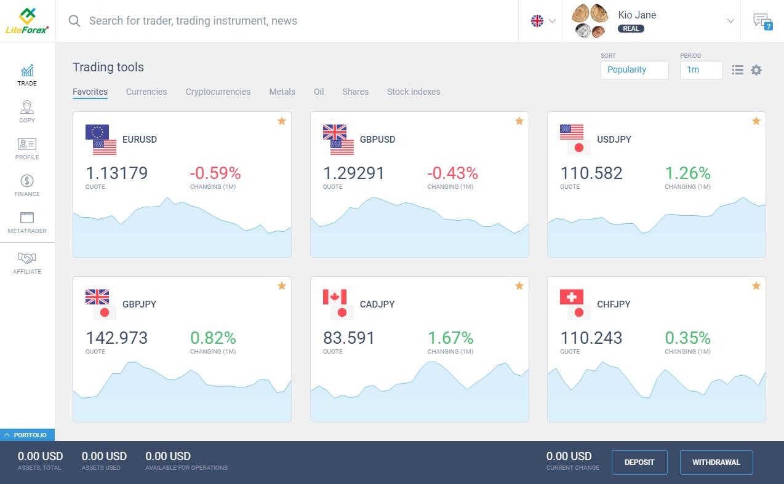Click USDJPY quote 110.582
Viewport: 784px width, 484px height.
point(591,173)
